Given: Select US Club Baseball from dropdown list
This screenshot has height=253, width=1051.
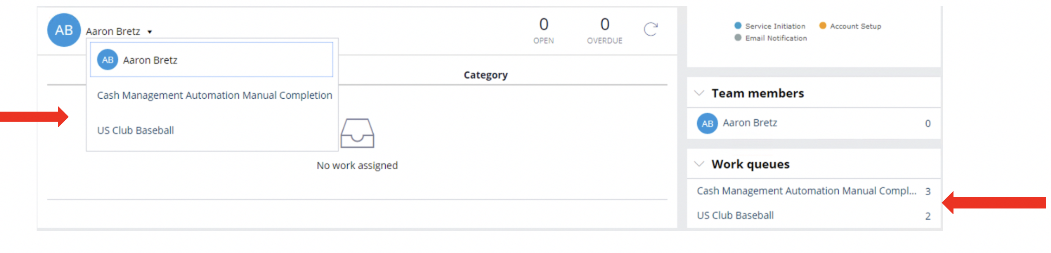Looking at the screenshot, I should [x=135, y=130].
